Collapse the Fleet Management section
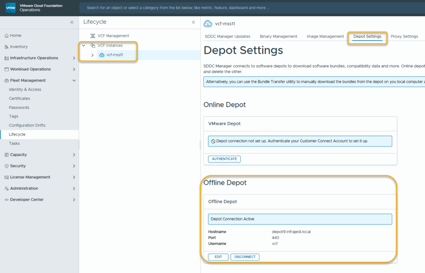425x273 pixels. tap(74, 80)
